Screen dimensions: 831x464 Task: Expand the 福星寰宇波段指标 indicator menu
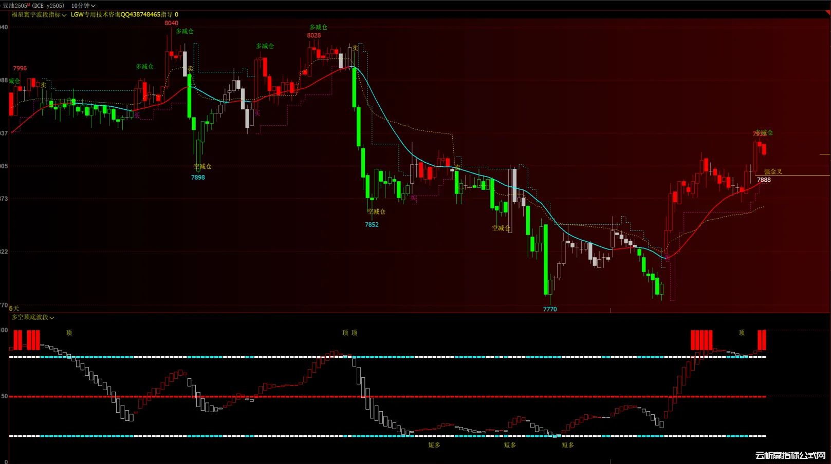click(x=39, y=15)
